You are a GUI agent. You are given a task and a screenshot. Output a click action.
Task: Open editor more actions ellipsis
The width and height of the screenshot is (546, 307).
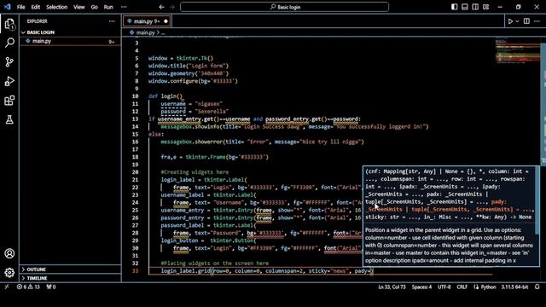click(x=537, y=21)
